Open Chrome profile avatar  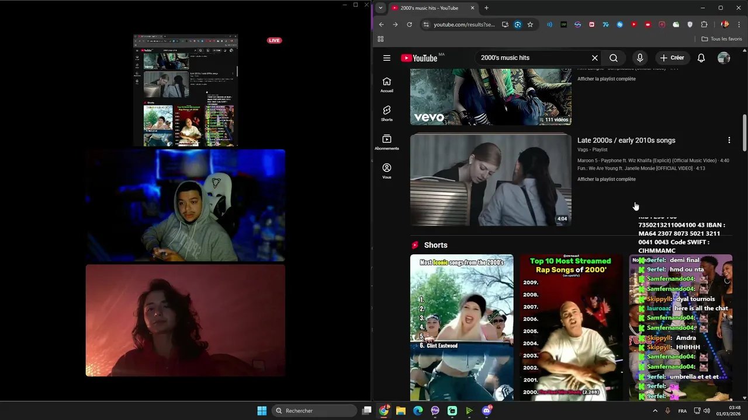click(725, 24)
